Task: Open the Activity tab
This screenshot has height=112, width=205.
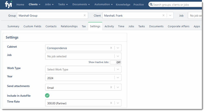Action: click(109, 26)
